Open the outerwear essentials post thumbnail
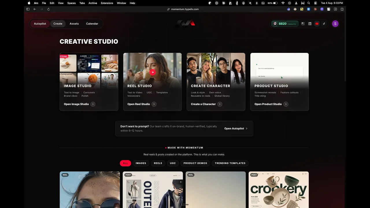370x208 pixels. pyautogui.click(x=153, y=190)
